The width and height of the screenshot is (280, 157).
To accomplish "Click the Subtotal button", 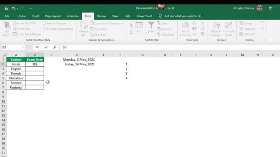I will point(247,34).
